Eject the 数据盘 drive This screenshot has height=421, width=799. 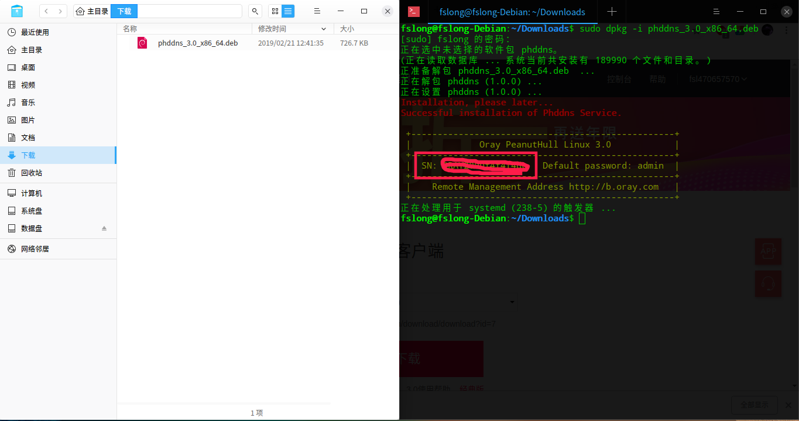(x=104, y=228)
